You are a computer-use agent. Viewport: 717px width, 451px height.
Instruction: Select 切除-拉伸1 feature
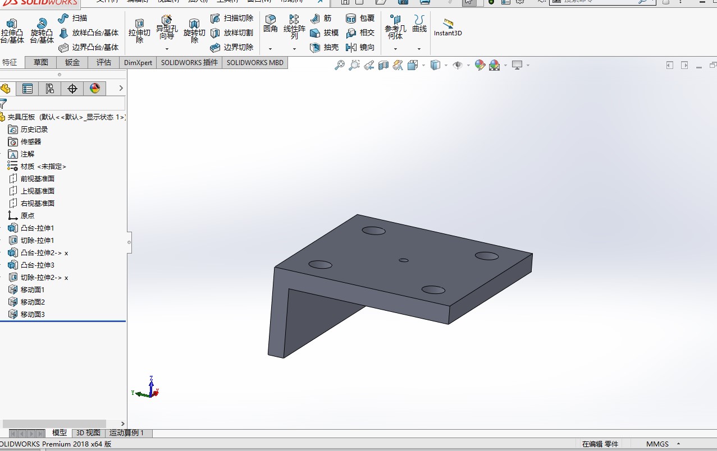coord(37,241)
